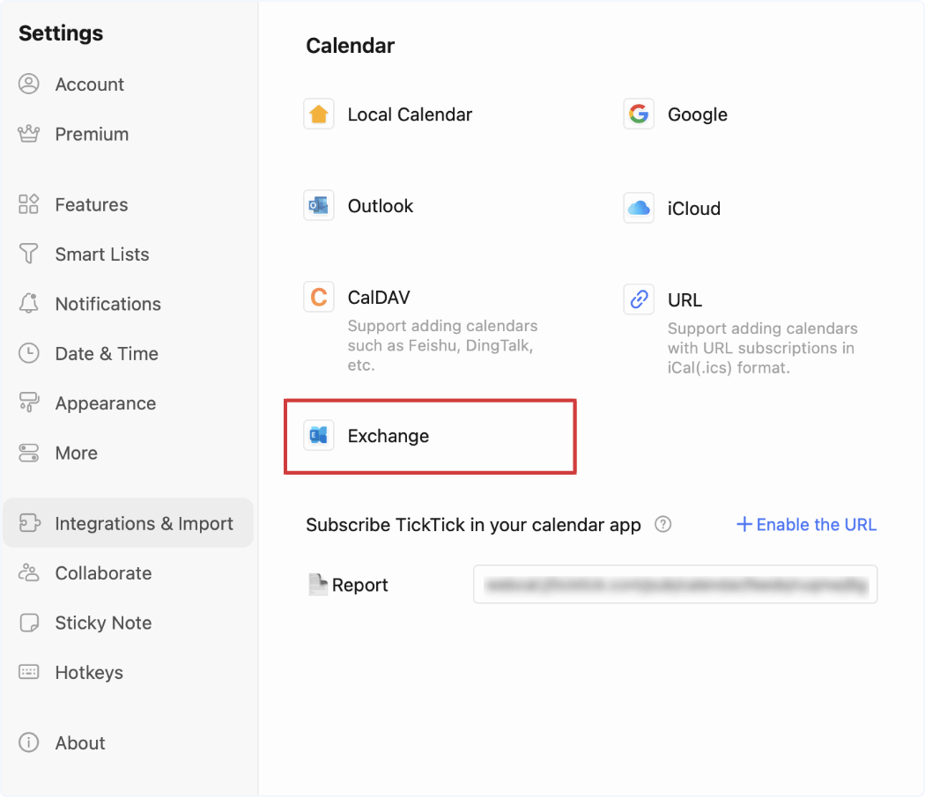Open the Premium settings section
The image size is (925, 797).
click(x=129, y=134)
